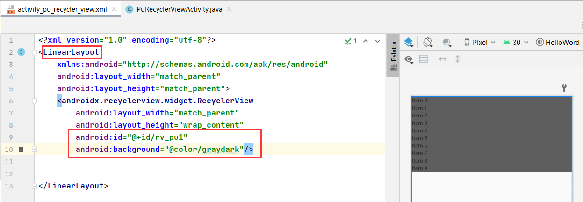Click the vertical distribute arrows icon

[x=458, y=59]
